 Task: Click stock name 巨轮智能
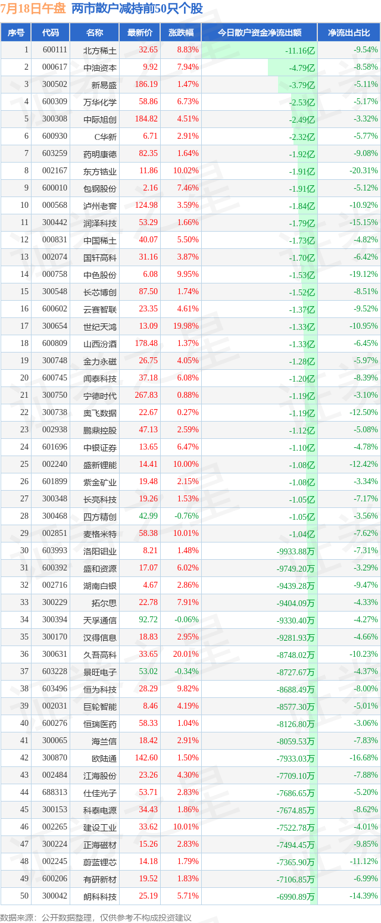pyautogui.click(x=100, y=707)
